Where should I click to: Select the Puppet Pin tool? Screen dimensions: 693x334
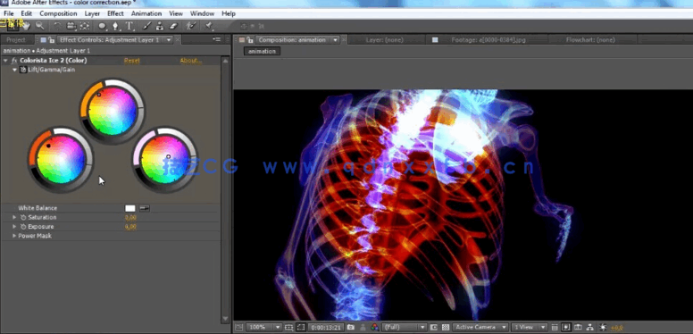(x=209, y=26)
